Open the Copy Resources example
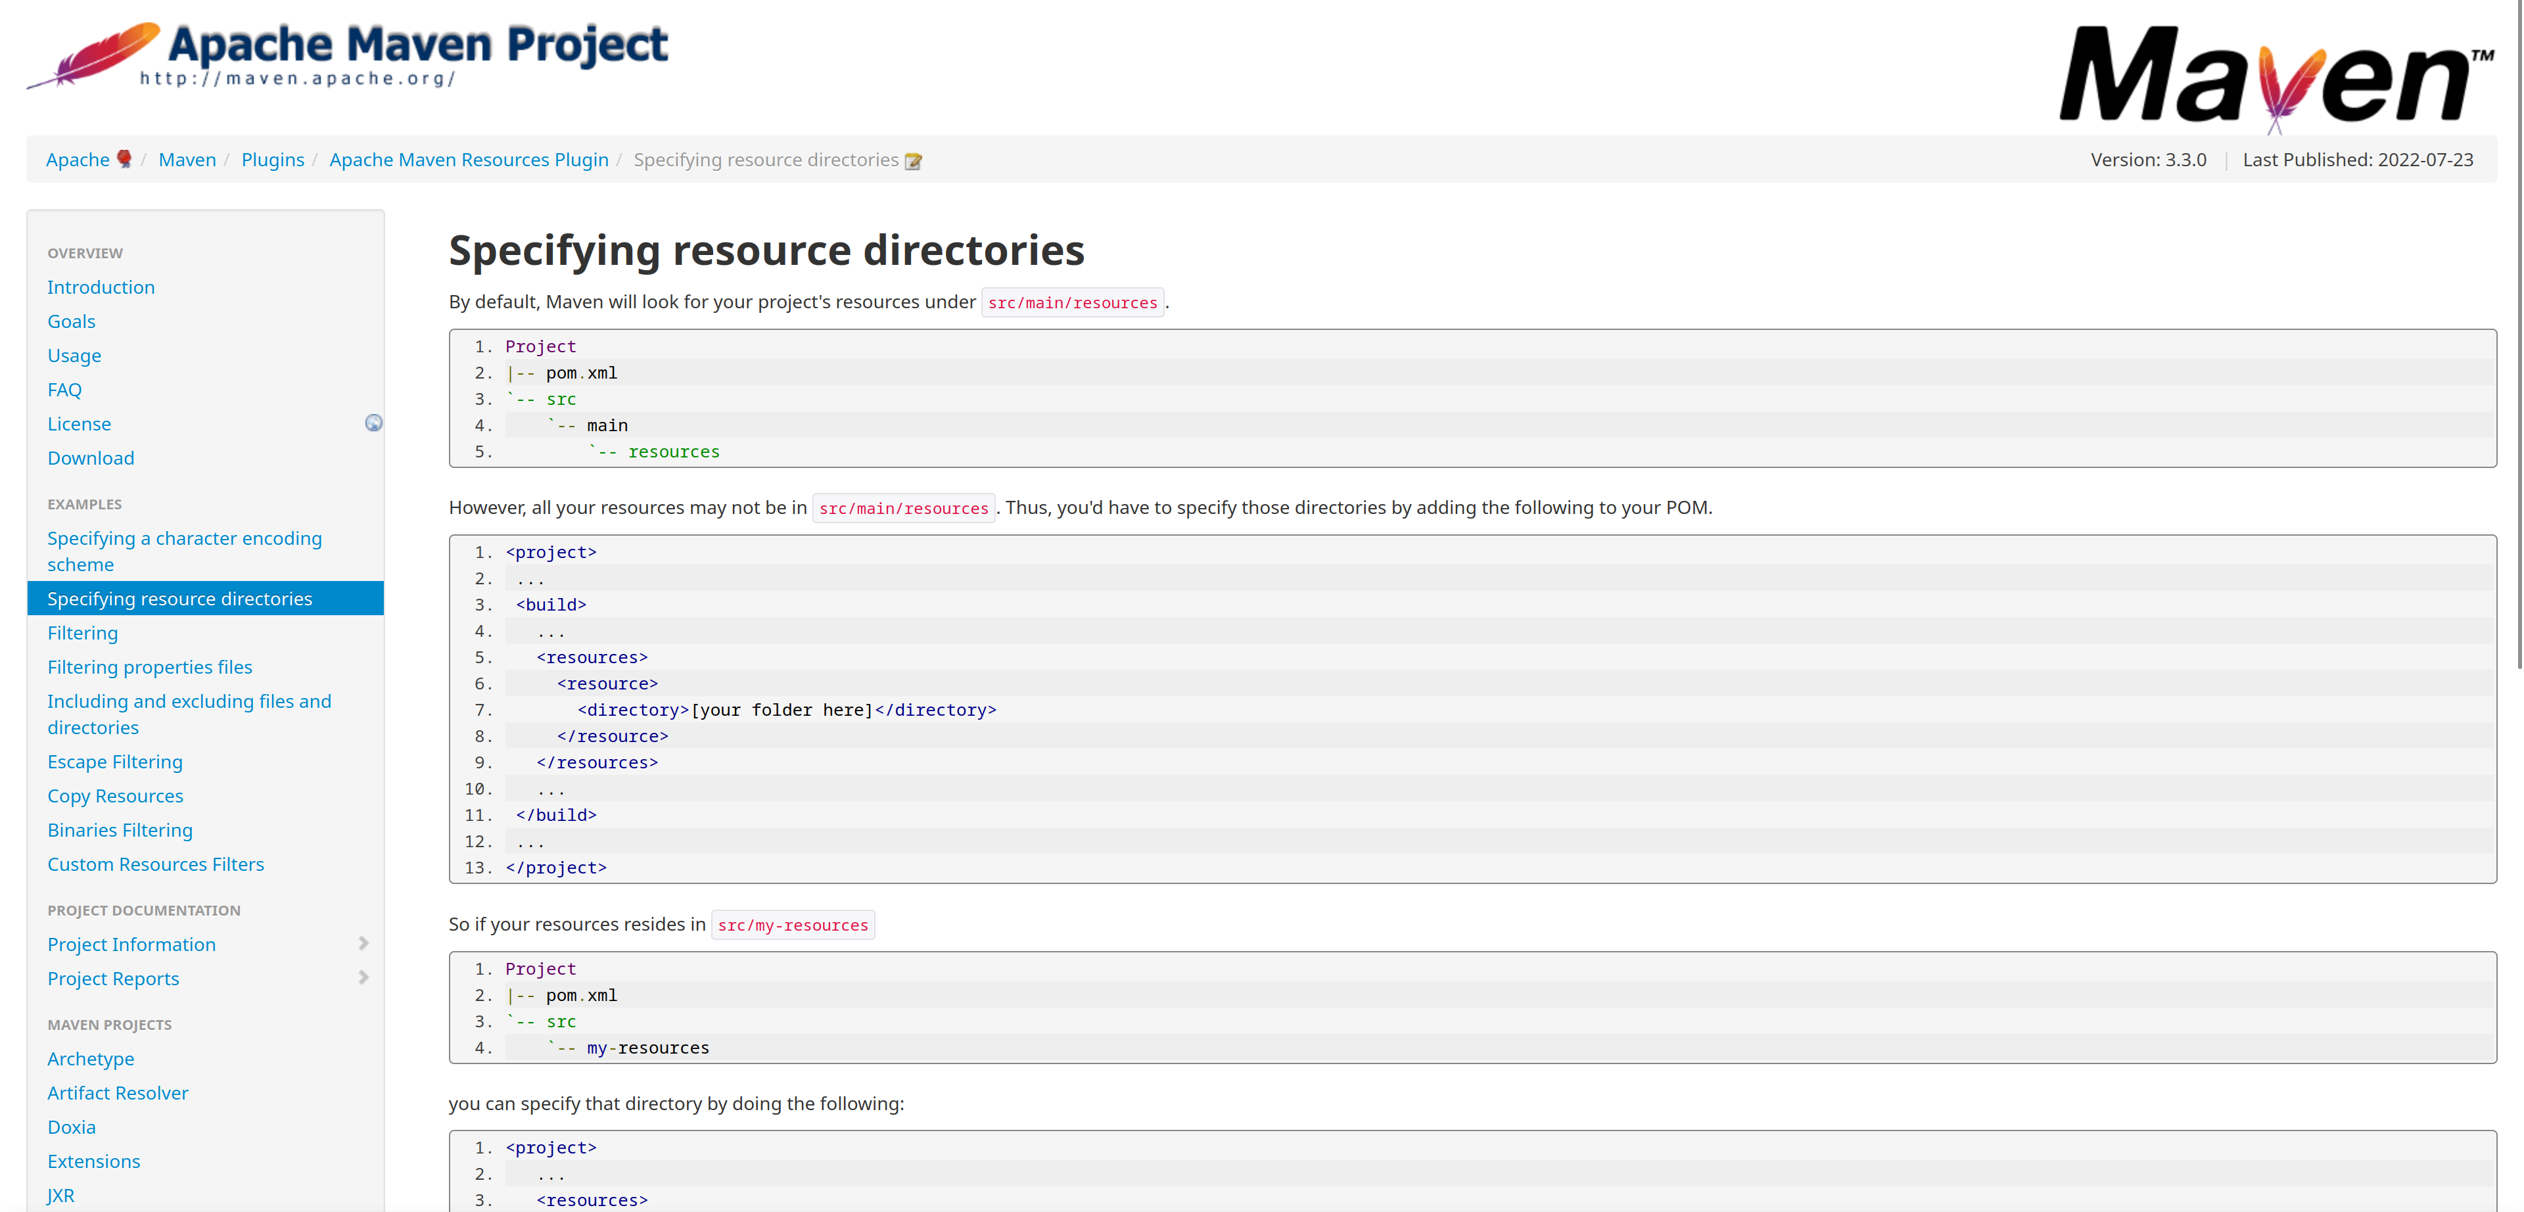This screenshot has width=2524, height=1212. [x=116, y=795]
